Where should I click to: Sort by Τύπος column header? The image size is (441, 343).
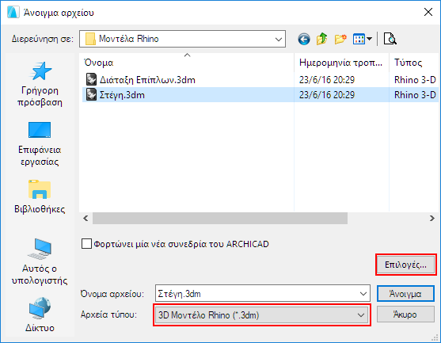(x=408, y=63)
